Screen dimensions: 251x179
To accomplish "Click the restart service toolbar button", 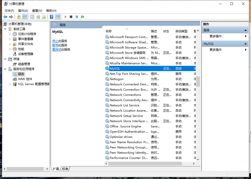I will 83,17.
